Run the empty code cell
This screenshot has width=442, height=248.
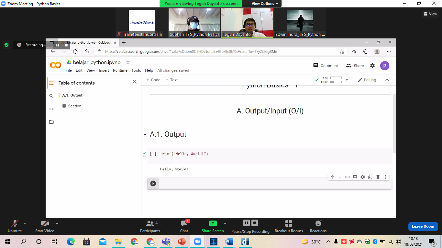click(153, 183)
